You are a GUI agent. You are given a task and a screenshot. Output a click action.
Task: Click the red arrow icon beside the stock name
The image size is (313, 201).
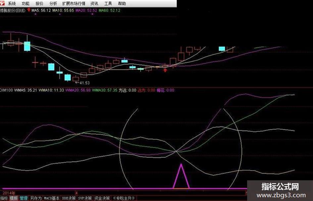point(29,10)
